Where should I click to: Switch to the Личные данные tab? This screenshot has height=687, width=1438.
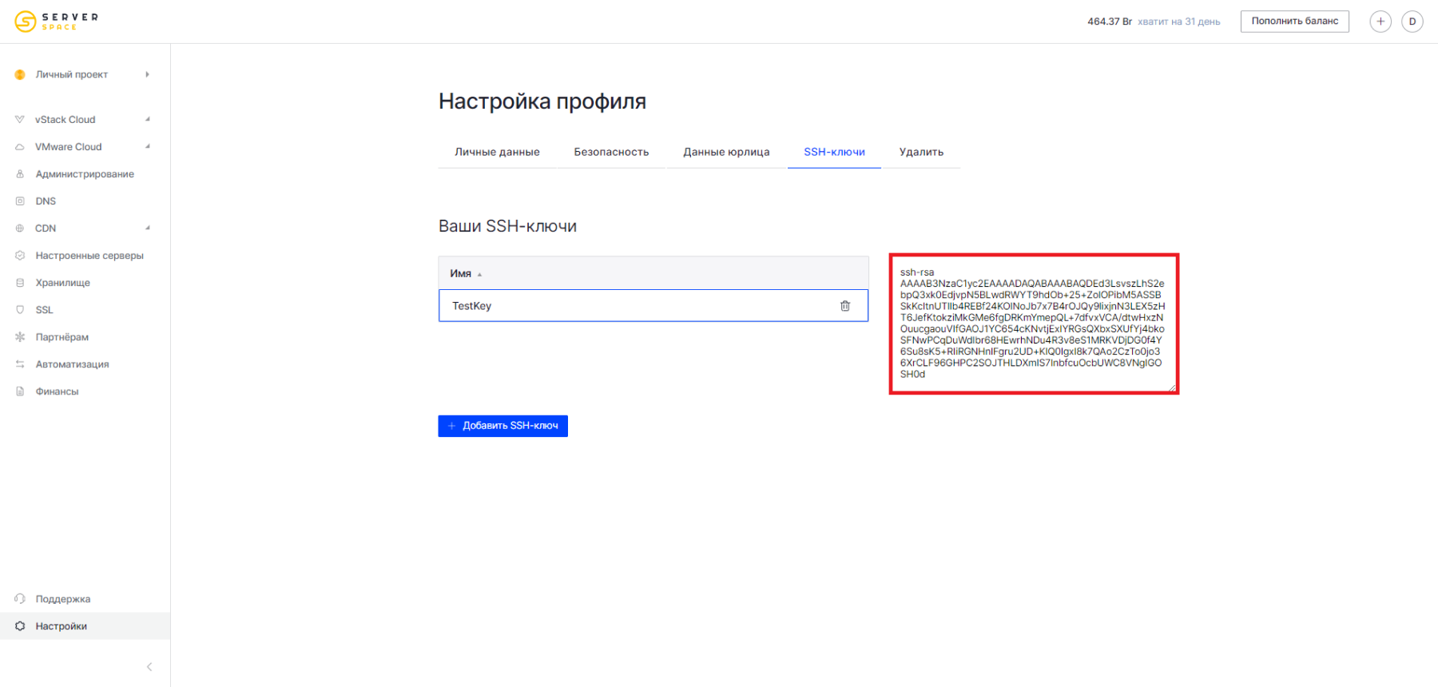497,152
